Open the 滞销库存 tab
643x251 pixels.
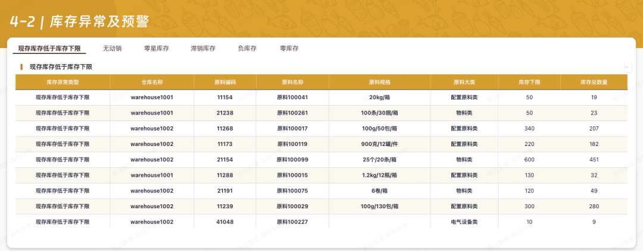[203, 49]
